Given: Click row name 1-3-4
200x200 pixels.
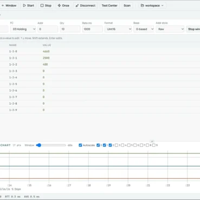Looking at the screenshot, I should click(x=13, y=78).
